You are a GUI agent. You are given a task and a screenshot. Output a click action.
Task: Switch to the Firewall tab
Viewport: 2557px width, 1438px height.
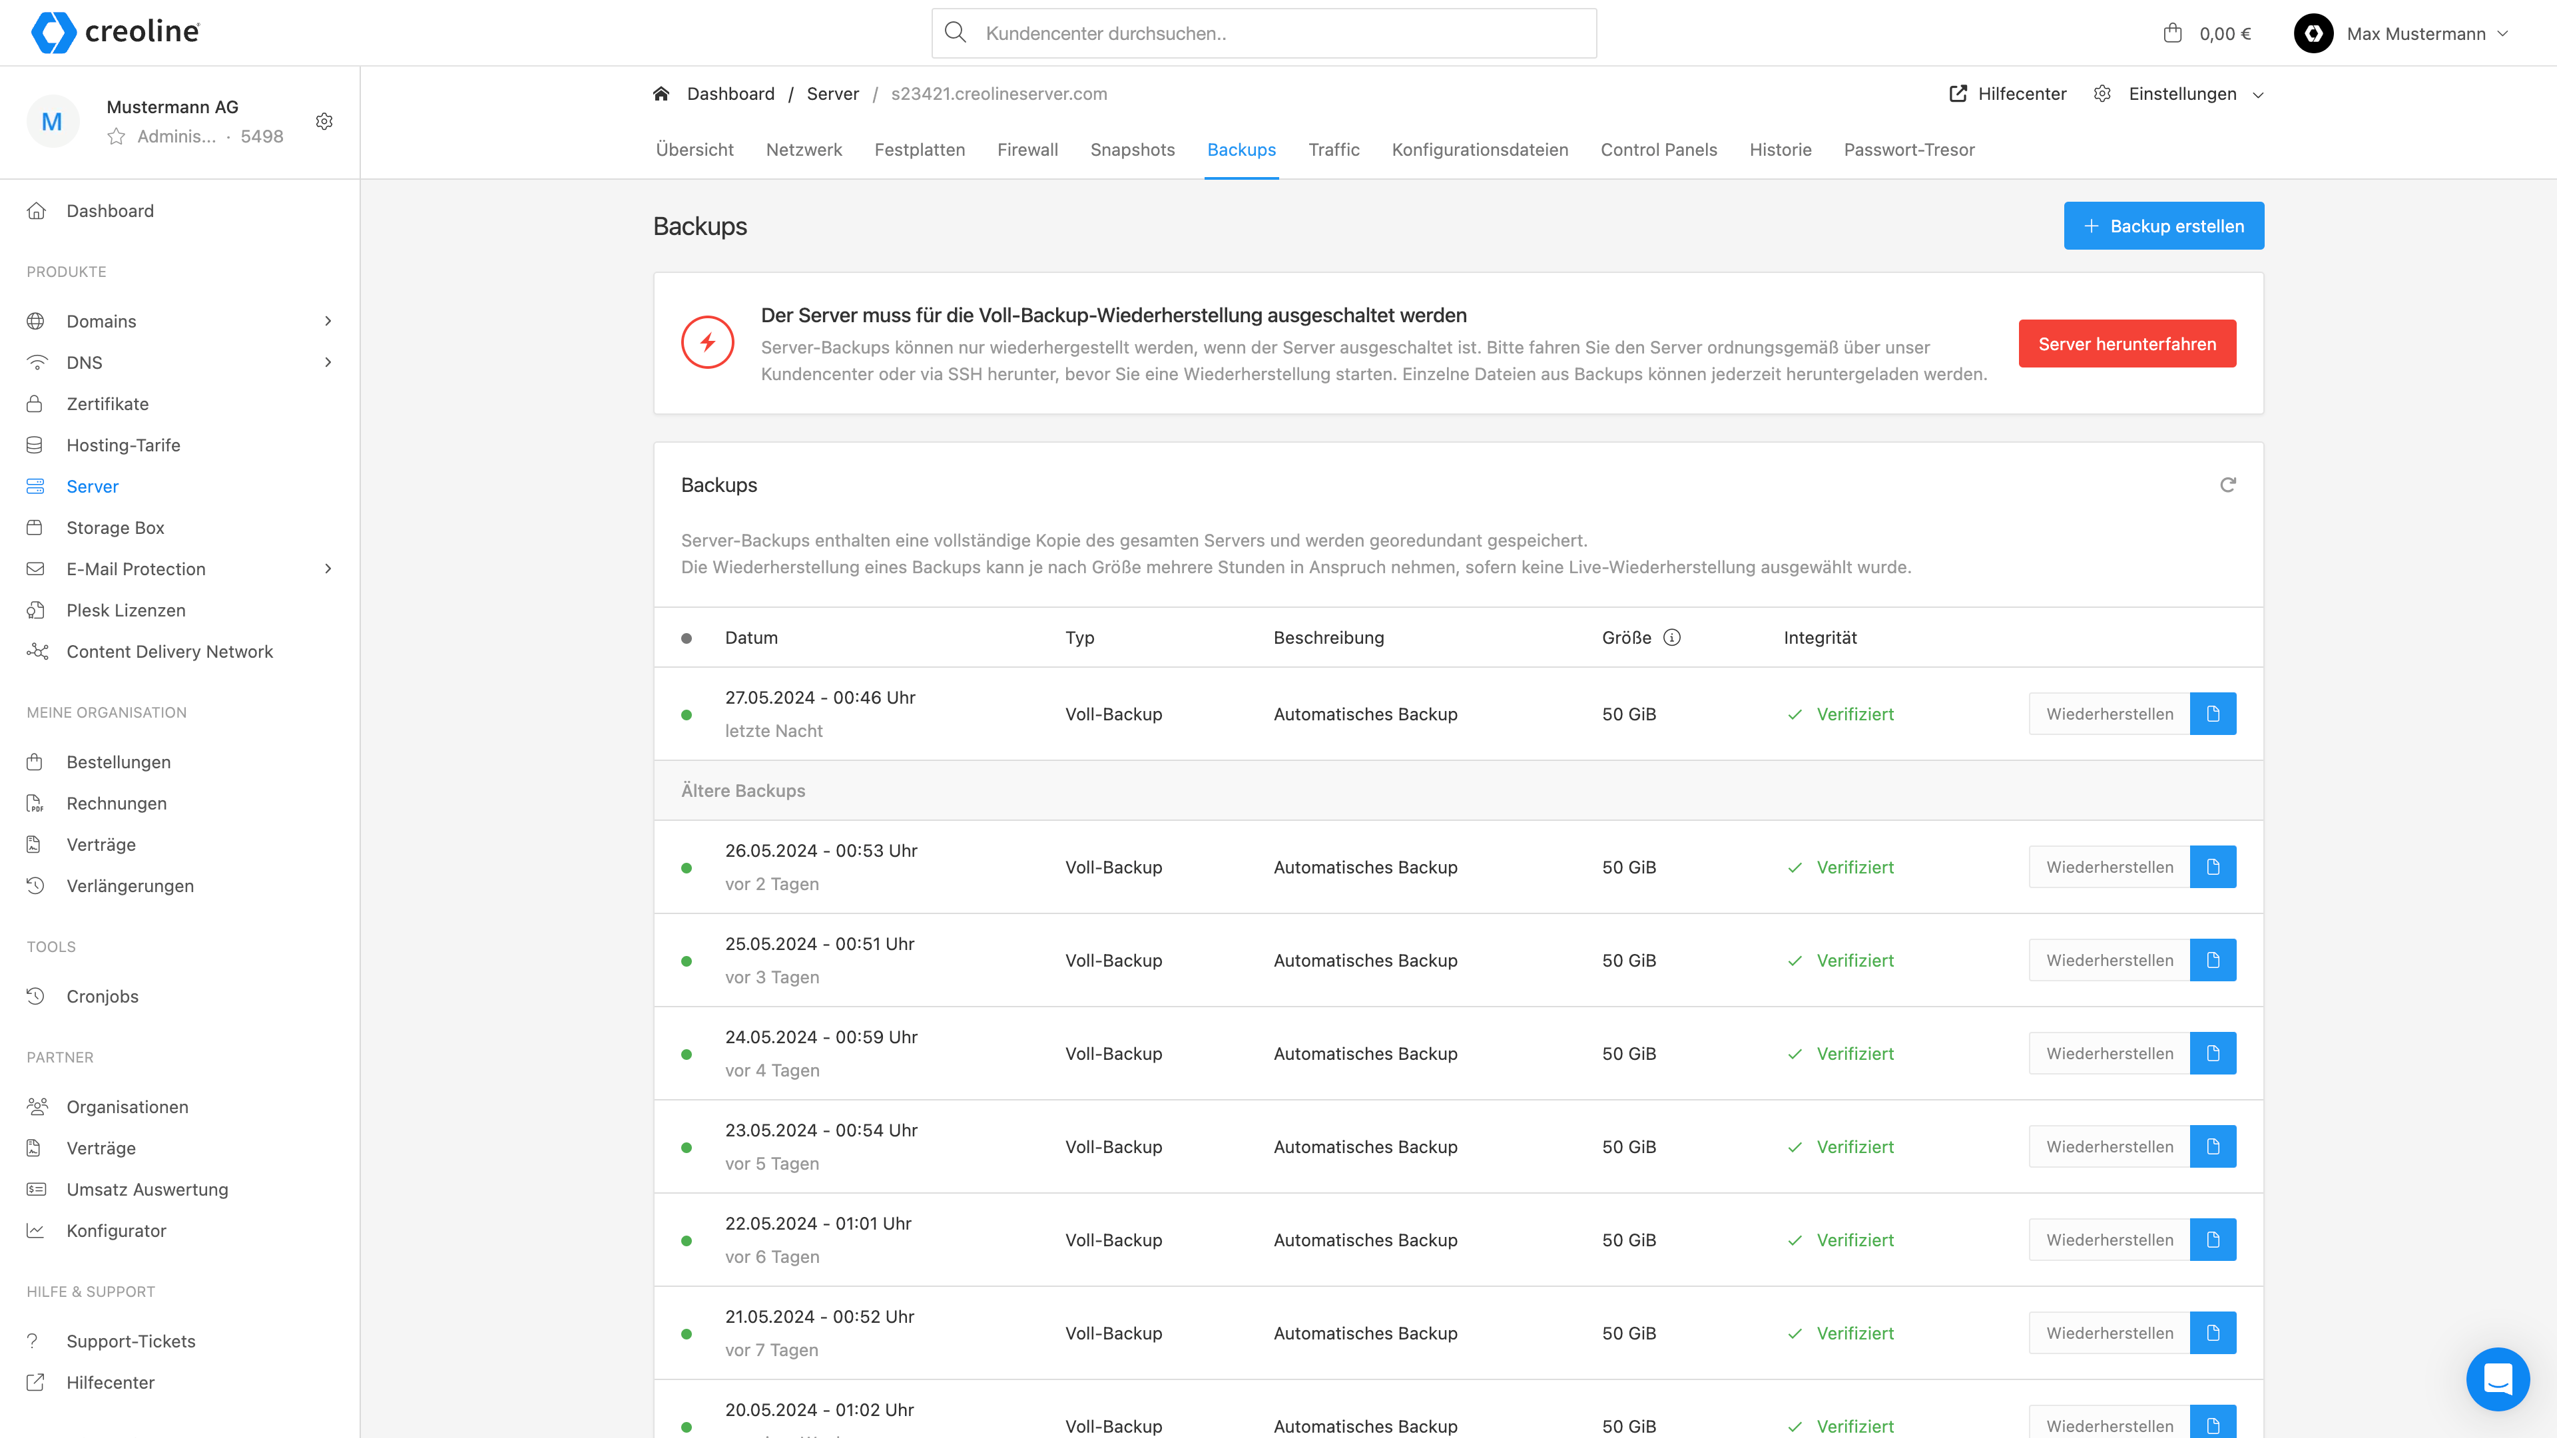[1027, 150]
